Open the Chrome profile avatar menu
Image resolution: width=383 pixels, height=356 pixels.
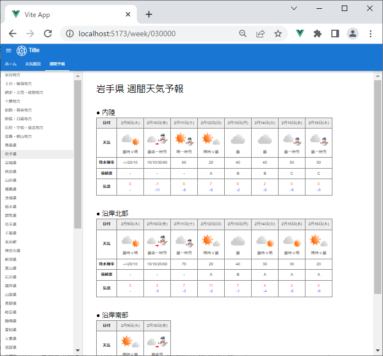[x=353, y=34]
